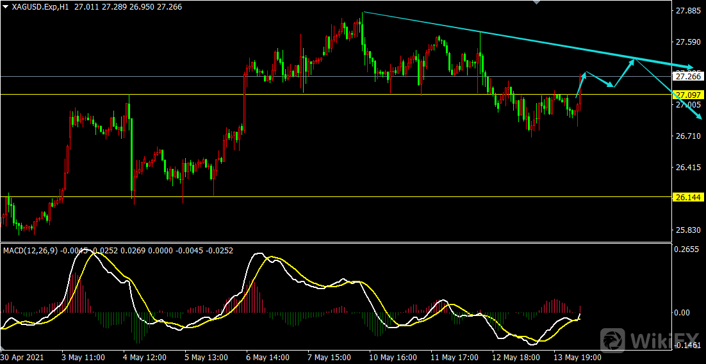Click the cyan arrowhead pointing down toward 26.9

(698, 116)
